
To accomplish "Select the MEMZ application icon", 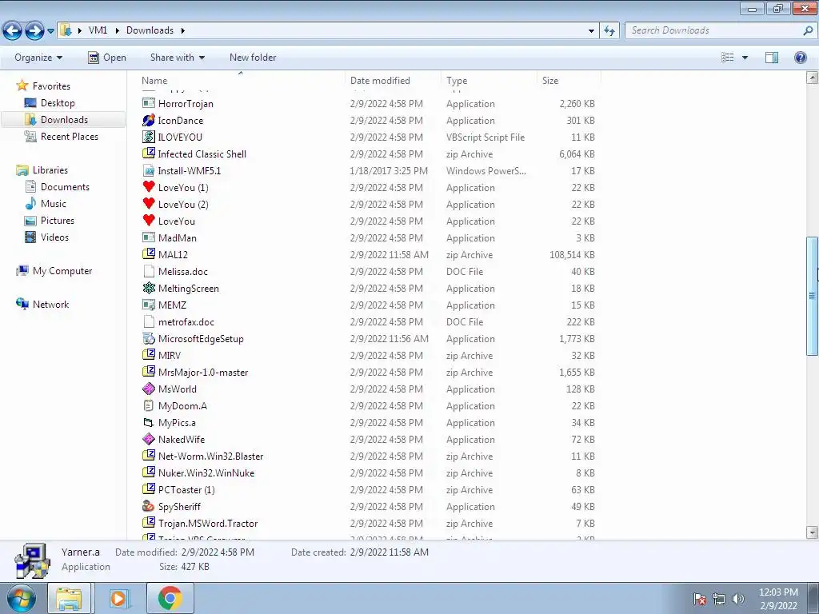I will point(149,305).
